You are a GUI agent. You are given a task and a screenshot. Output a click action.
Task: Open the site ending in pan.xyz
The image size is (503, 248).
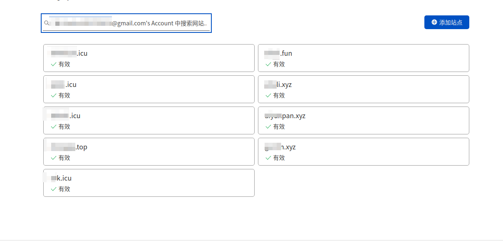[x=363, y=120]
